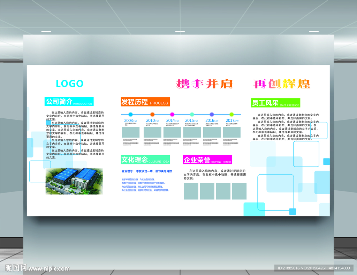Select the 2015 year label
The height and width of the screenshot is (275, 357).
(191, 120)
